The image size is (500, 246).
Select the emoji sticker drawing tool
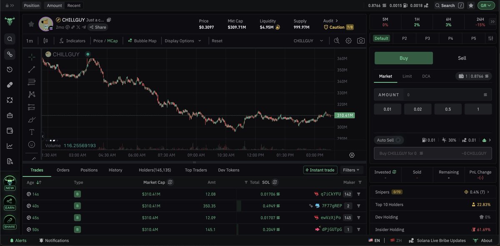(32, 144)
